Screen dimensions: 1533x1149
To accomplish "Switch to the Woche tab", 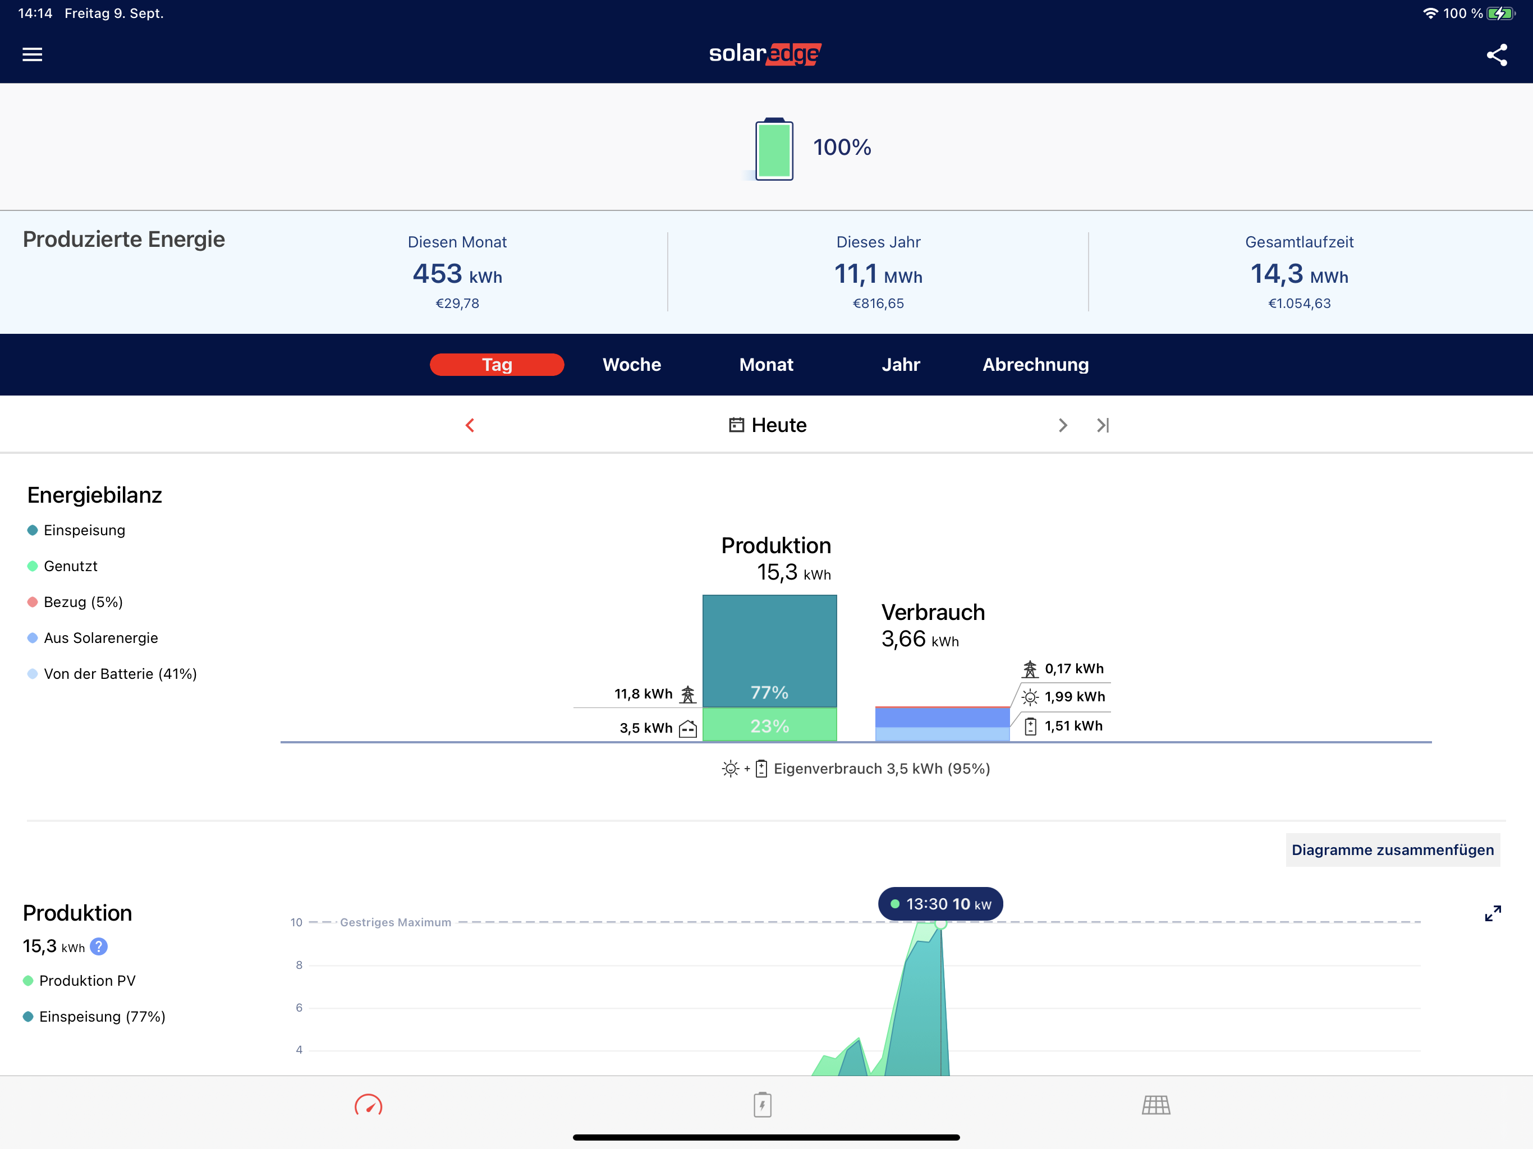I will click(631, 365).
